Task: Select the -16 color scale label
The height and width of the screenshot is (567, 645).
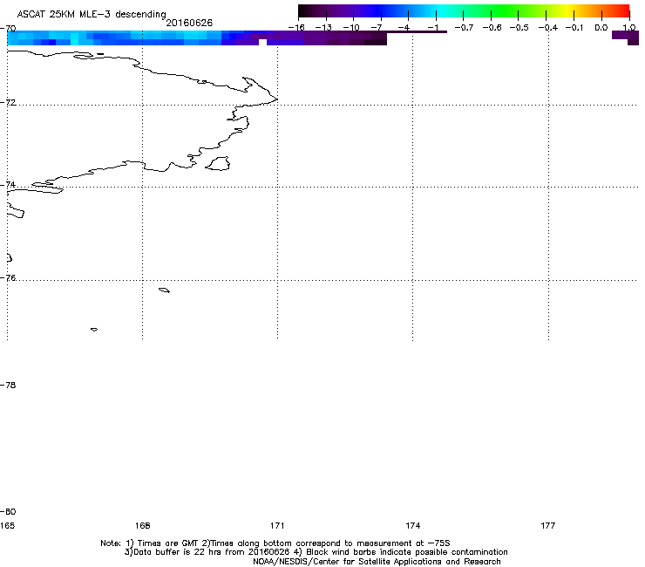Action: 296,28
